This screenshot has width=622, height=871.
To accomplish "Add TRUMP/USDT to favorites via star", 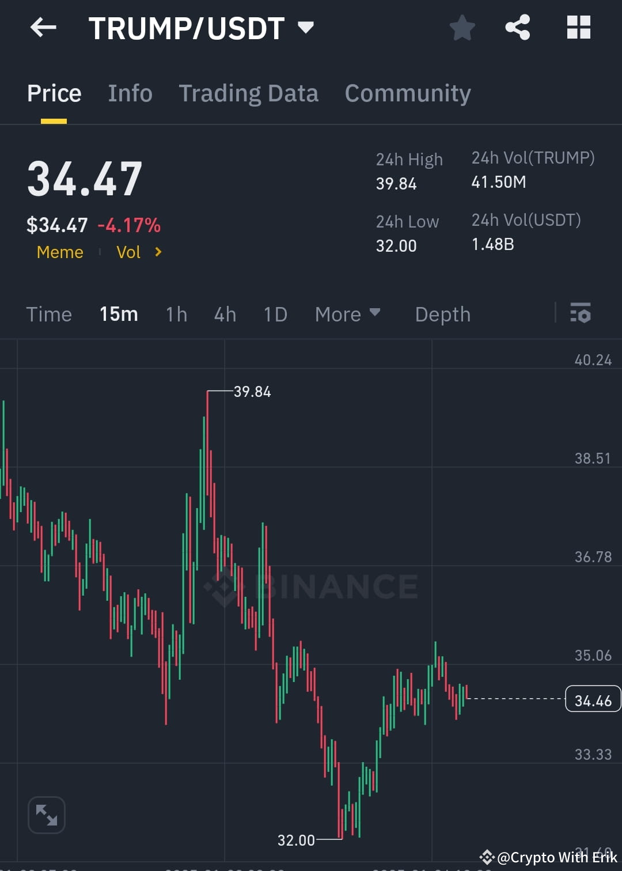I will (x=462, y=27).
